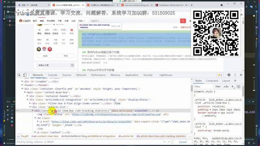Click the sidebar article search magnifier icon
The height and width of the screenshot is (146, 260).
[x=72, y=65]
